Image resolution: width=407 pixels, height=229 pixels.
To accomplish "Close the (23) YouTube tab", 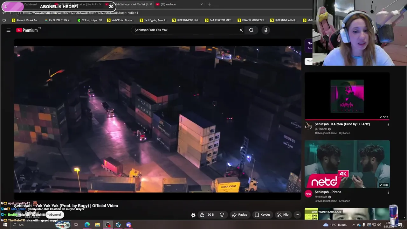I will (x=201, y=4).
